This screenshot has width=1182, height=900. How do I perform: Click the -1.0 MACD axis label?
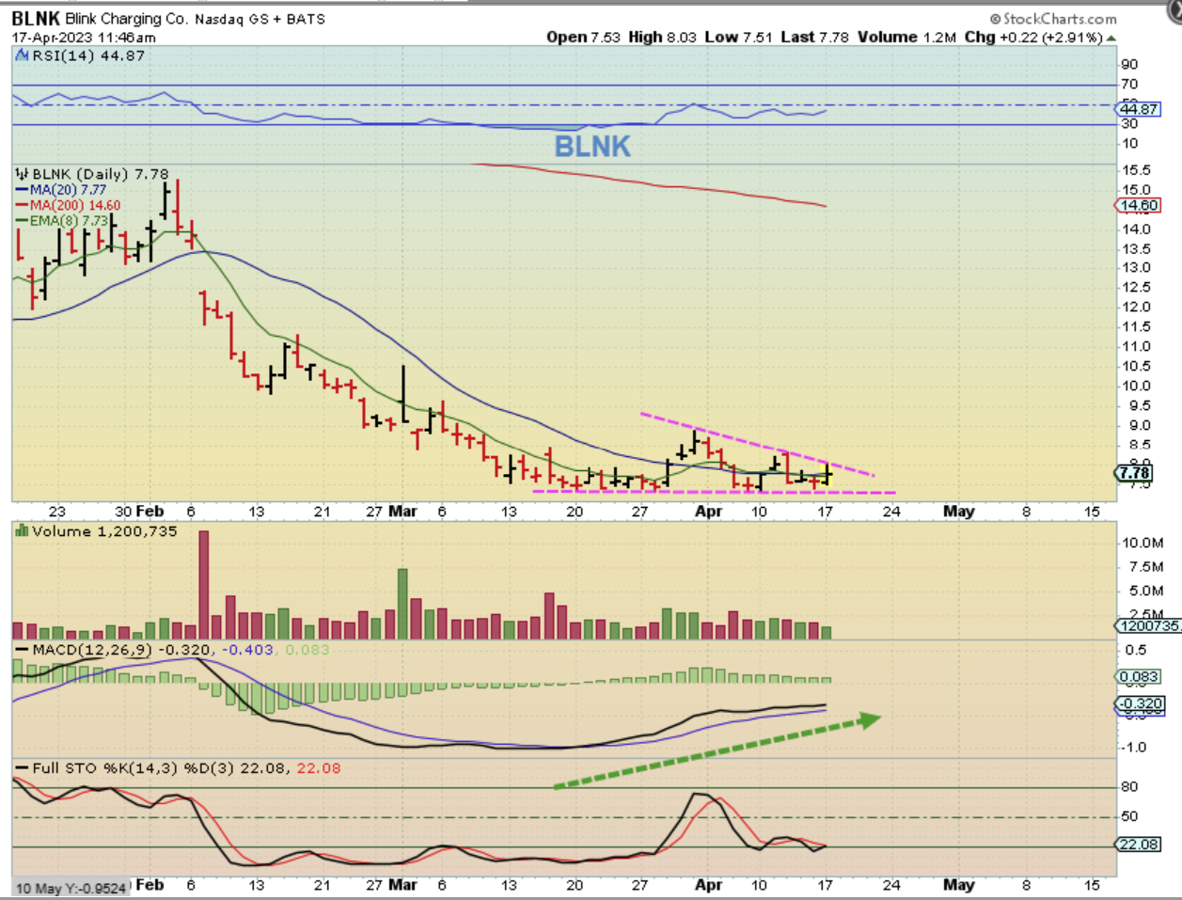[1135, 748]
